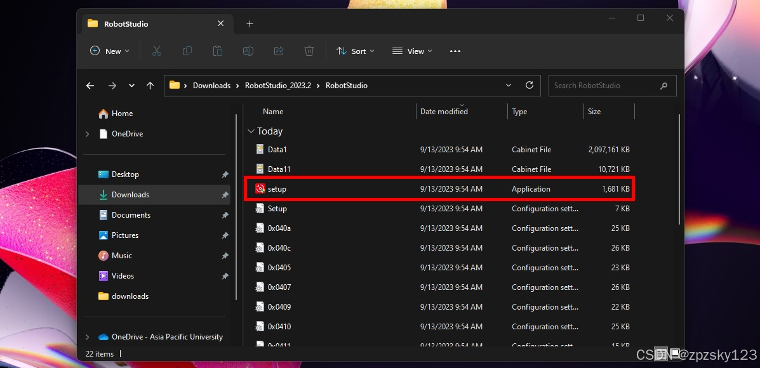
Task: Open the Sort dropdown menu
Action: (356, 51)
